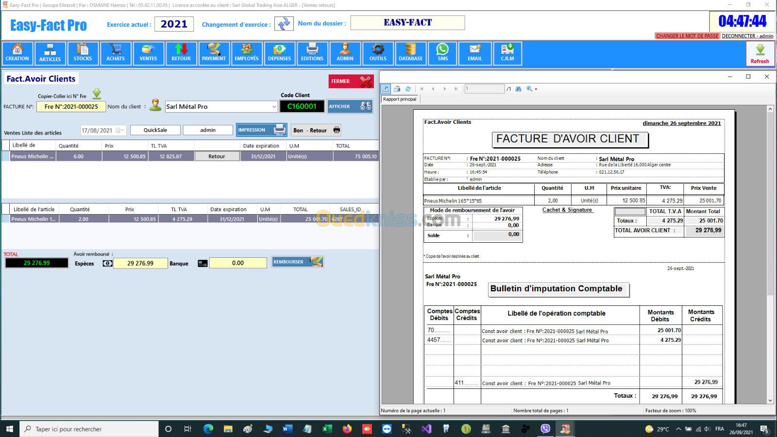Image resolution: width=777 pixels, height=437 pixels.
Task: Open the SMS WhatsApp tool
Action: point(442,53)
